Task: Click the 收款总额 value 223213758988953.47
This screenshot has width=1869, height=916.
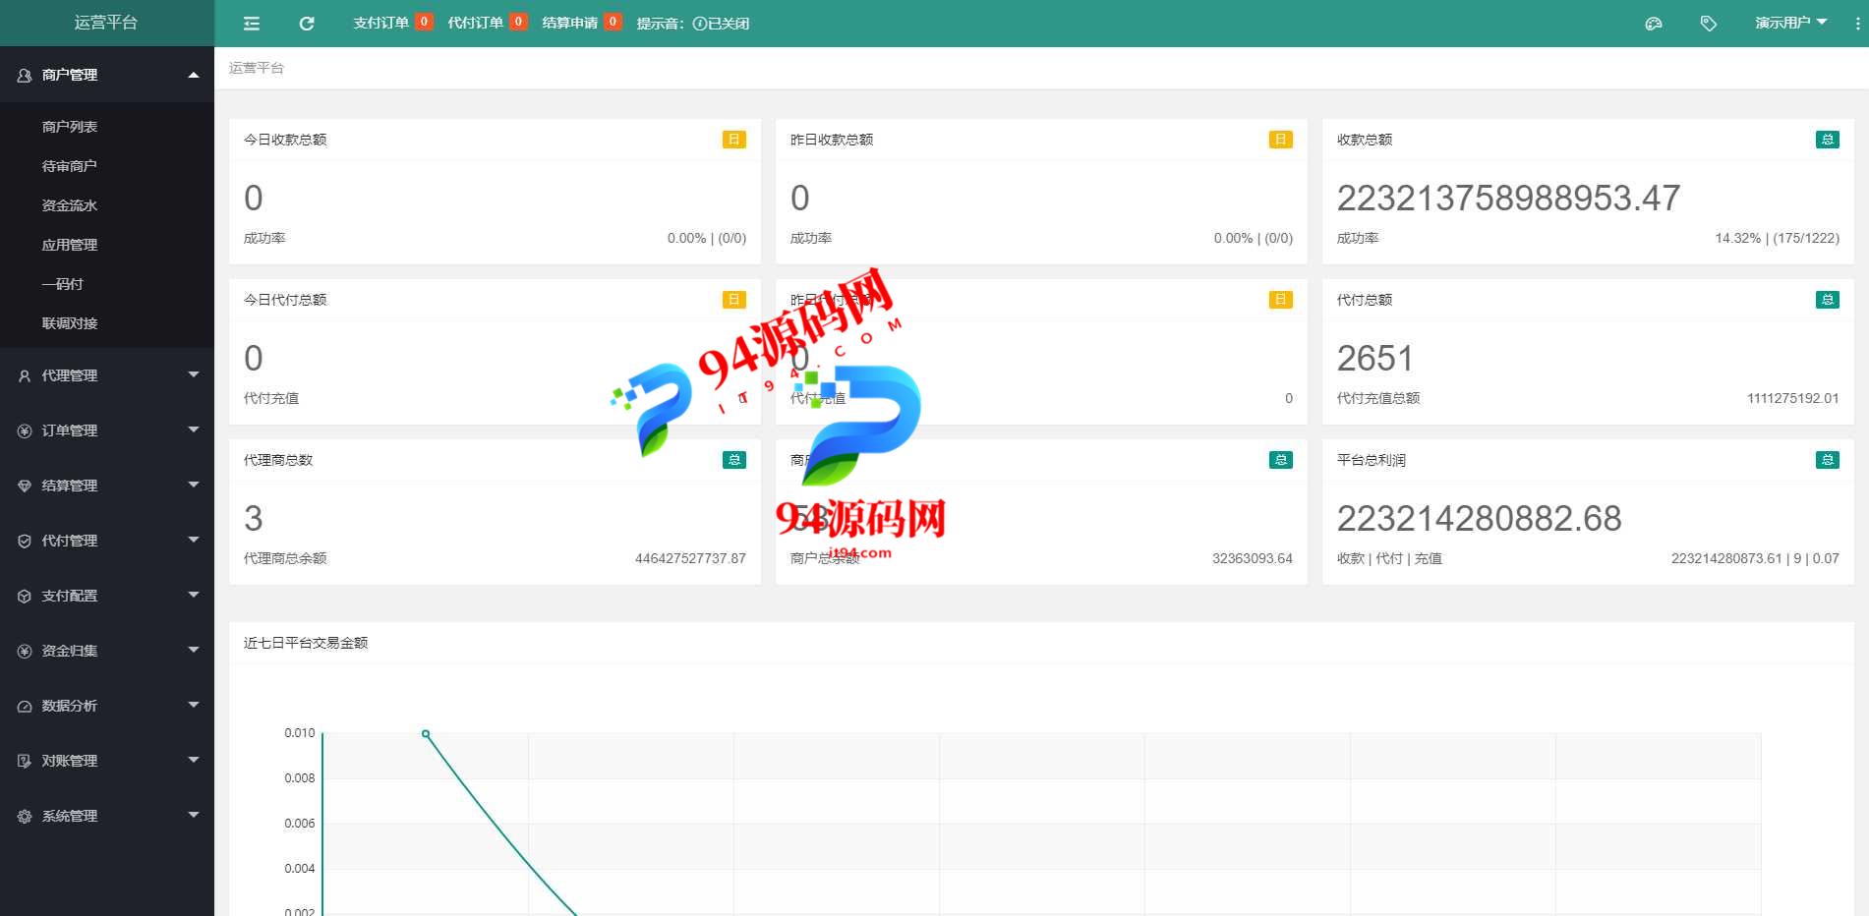Action: pyautogui.click(x=1508, y=199)
